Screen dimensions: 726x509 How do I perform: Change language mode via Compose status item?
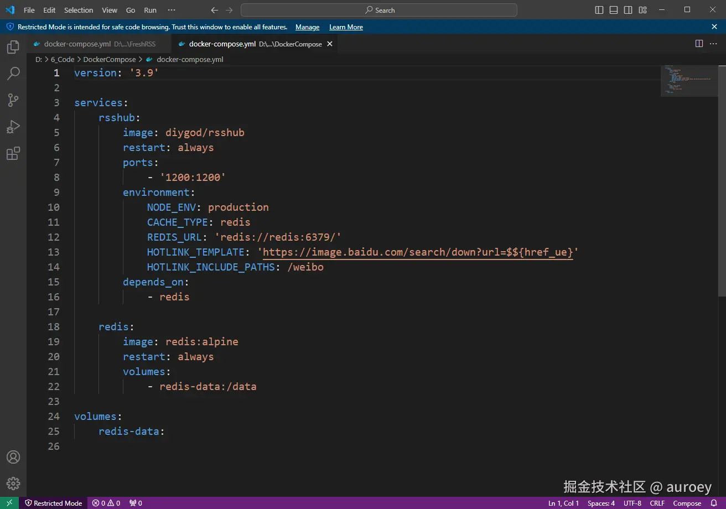(687, 503)
